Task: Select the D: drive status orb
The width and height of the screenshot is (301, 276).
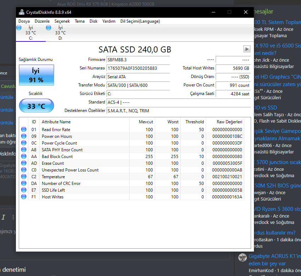Action: coord(49,28)
